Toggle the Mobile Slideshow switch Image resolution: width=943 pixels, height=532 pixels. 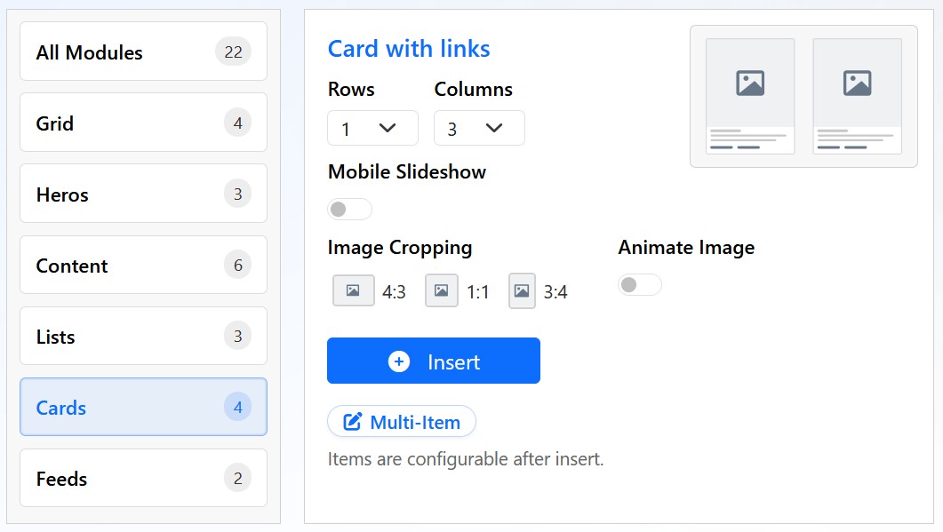tap(349, 210)
